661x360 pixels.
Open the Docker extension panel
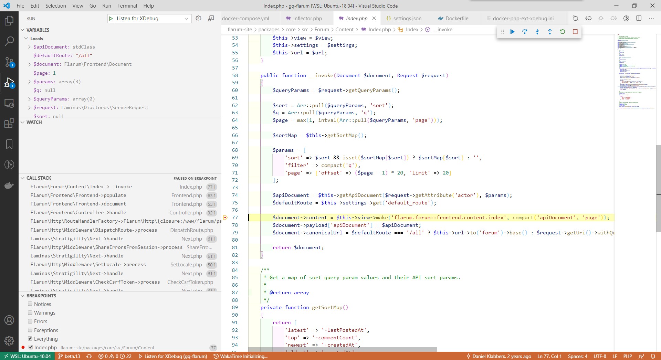[x=9, y=185]
